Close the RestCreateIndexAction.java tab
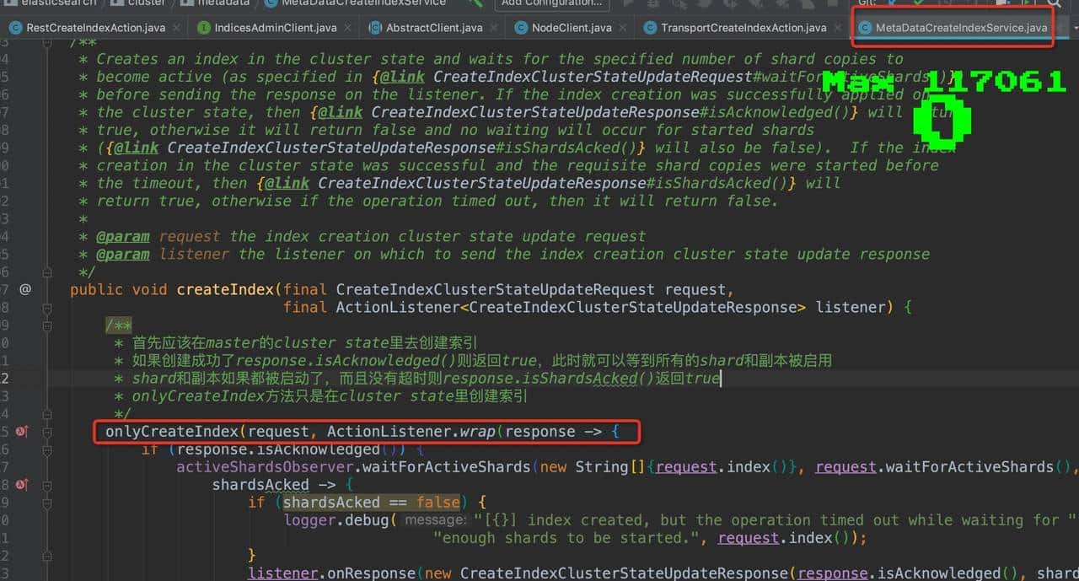 point(174,27)
